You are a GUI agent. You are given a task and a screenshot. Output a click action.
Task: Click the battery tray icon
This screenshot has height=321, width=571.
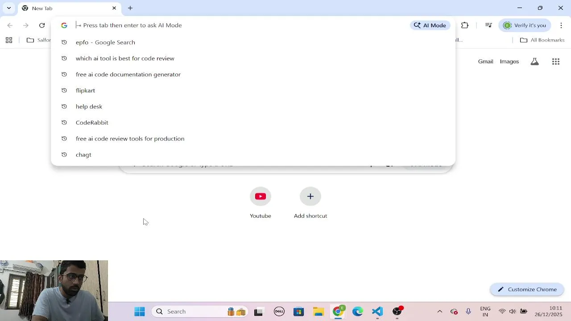click(524, 312)
